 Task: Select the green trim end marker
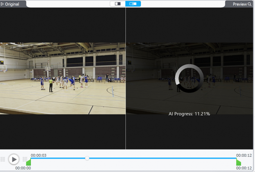(x=239, y=162)
